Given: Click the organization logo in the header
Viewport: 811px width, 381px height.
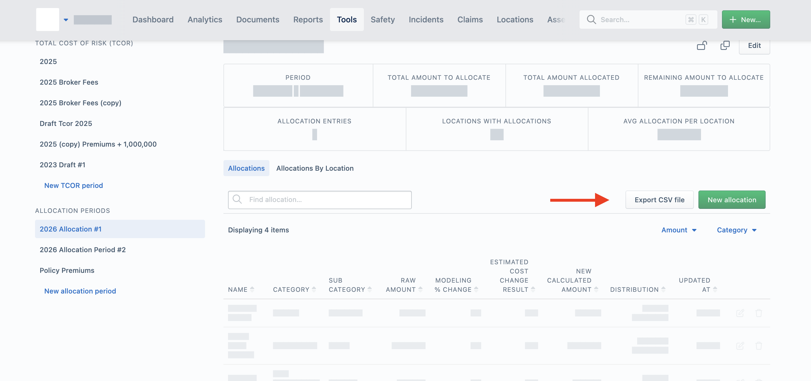Looking at the screenshot, I should click(48, 20).
